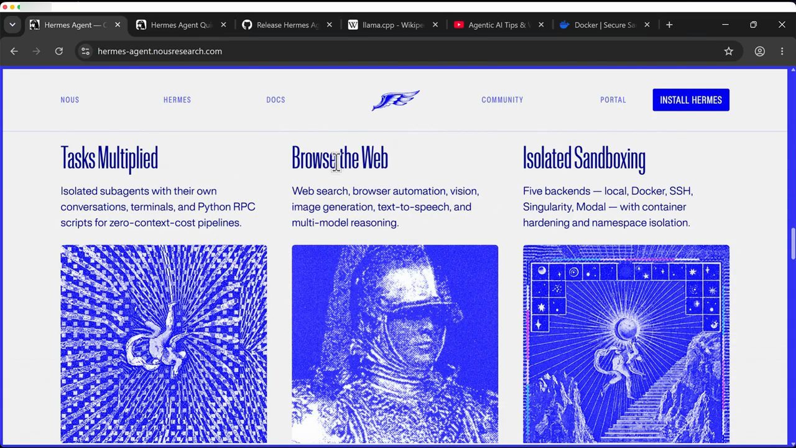Screen dimensions: 796x448
Task: Click the "Isolated subagents with their own" paragraph
Action: click(158, 207)
